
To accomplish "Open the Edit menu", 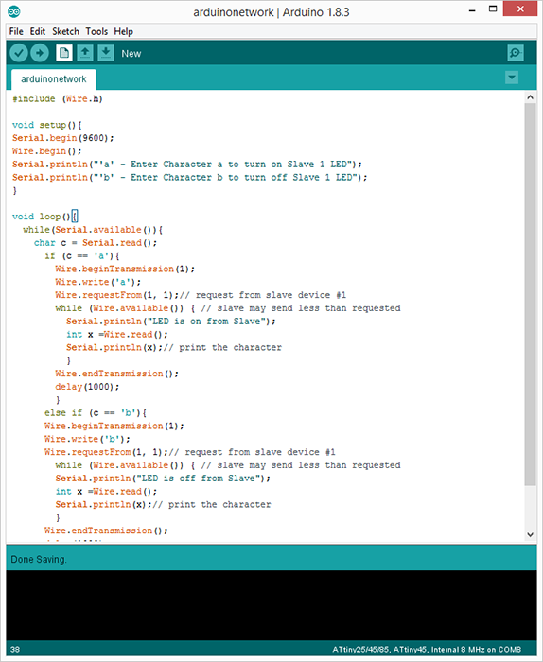I will coord(38,31).
